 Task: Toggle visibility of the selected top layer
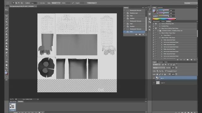[x=154, y=78]
